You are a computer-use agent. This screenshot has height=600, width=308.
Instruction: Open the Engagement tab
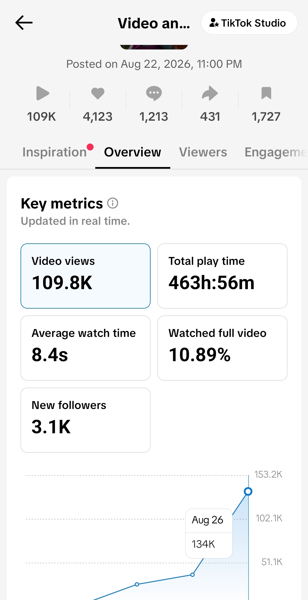tap(276, 152)
